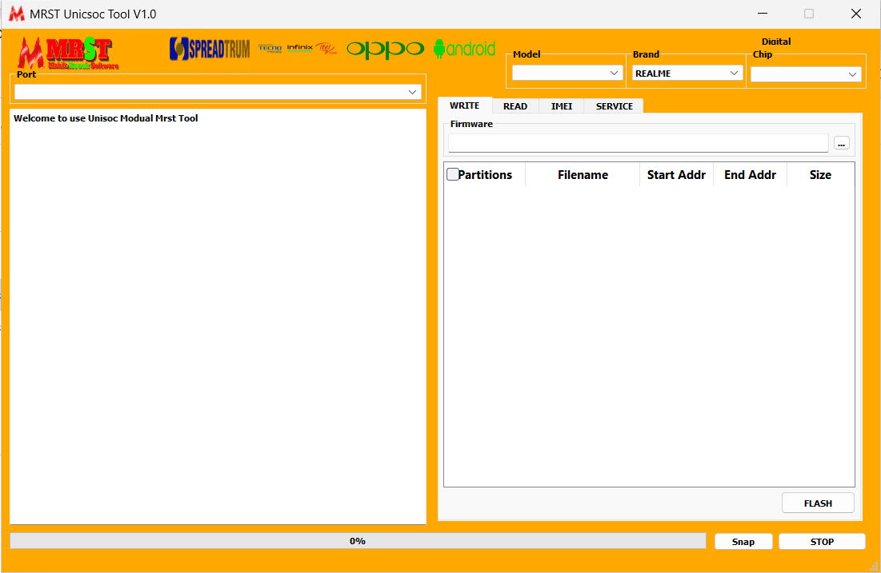Switch to the READ tab

(x=515, y=106)
